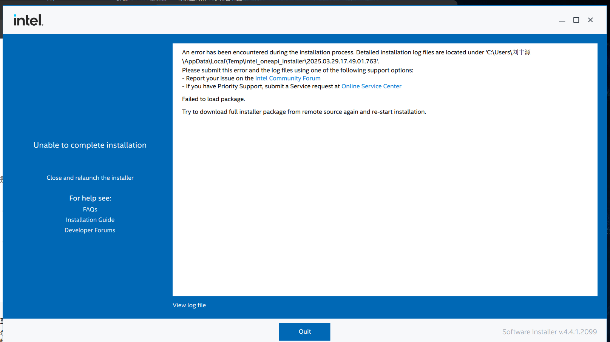Open the FAQs help link
Screen dimensions: 610x342
click(x=90, y=209)
